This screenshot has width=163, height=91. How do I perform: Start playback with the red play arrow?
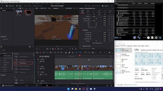tap(56, 49)
